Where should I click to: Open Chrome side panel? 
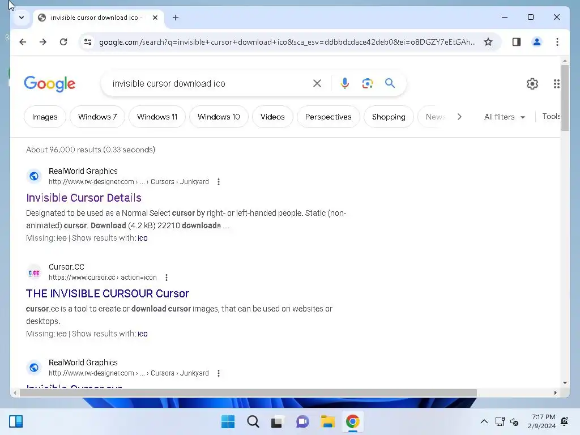(517, 42)
